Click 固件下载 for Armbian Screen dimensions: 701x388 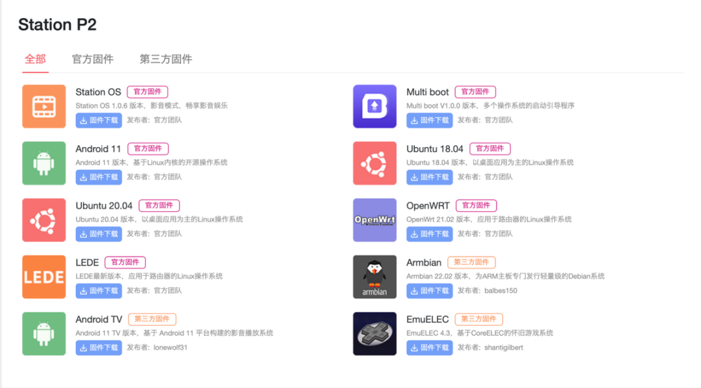429,291
